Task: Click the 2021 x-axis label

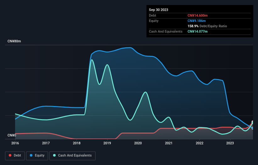Action: tap(169, 143)
